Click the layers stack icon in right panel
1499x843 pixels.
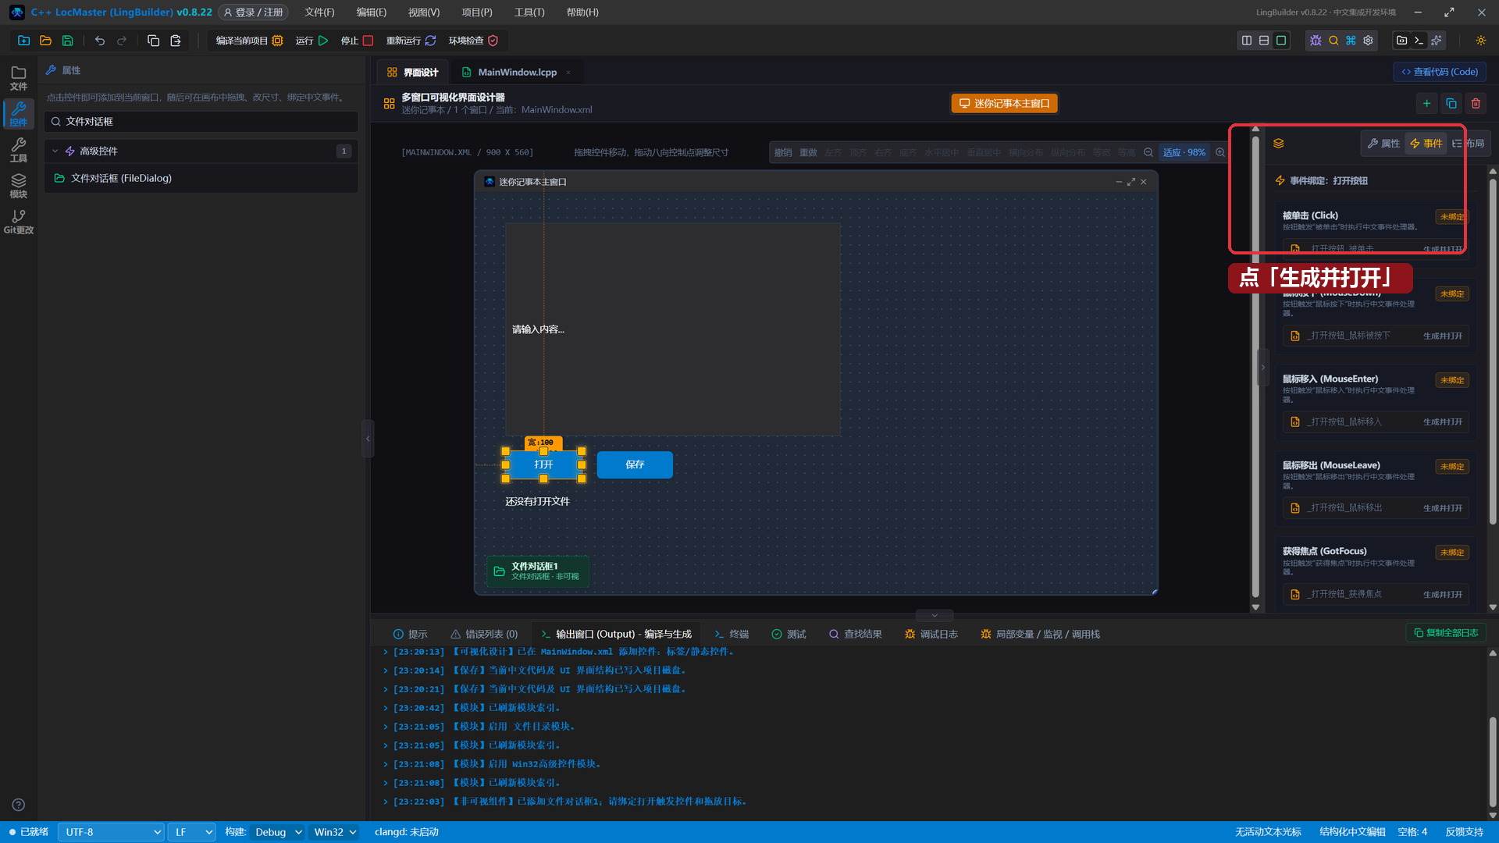coord(1279,144)
